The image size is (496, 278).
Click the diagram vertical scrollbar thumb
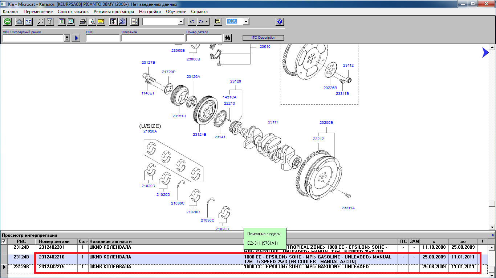[492, 203]
